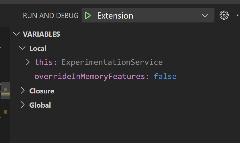Collapse the Local scope chevron
The height and width of the screenshot is (143, 240).
pos(22,48)
